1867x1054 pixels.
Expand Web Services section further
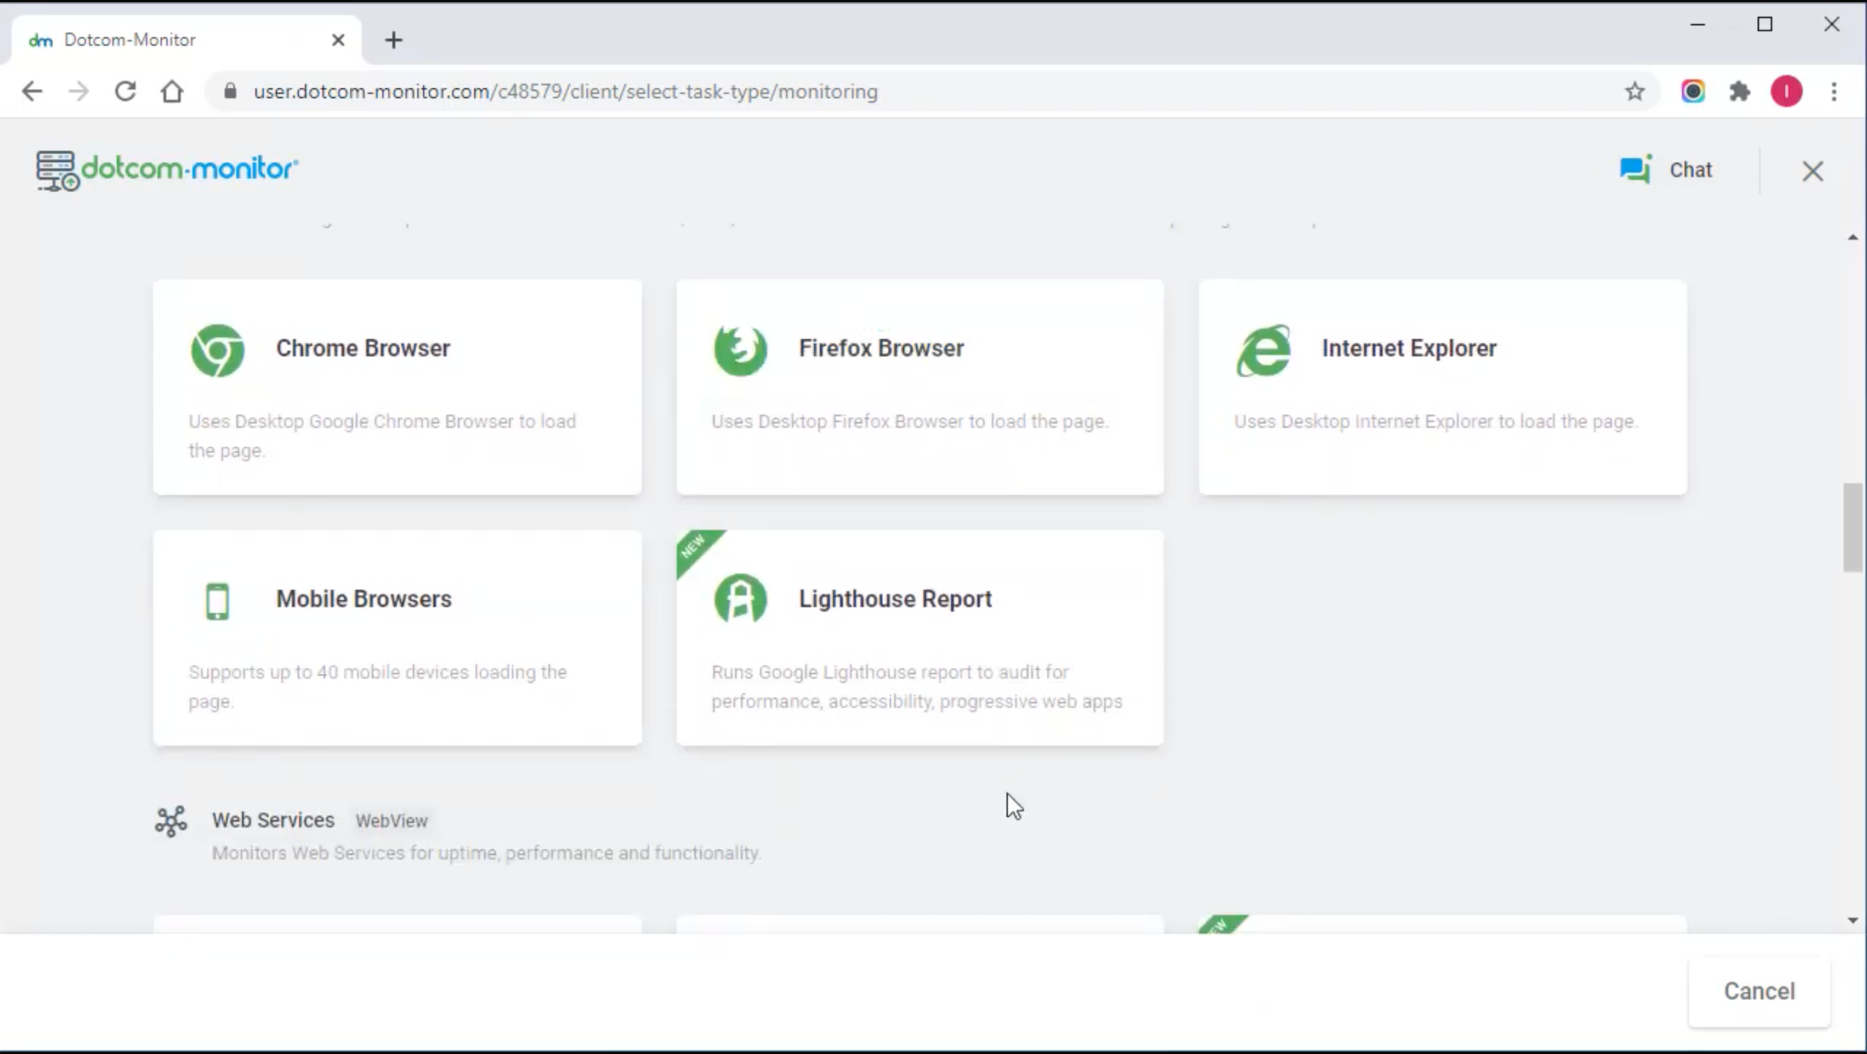(x=272, y=821)
